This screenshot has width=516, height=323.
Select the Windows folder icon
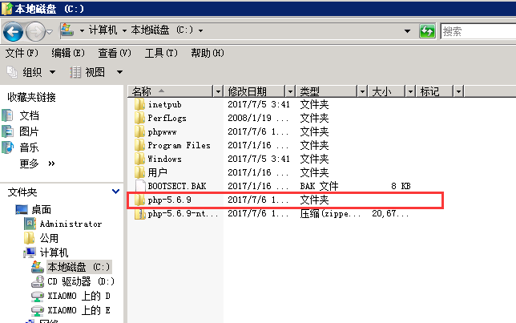[139, 159]
